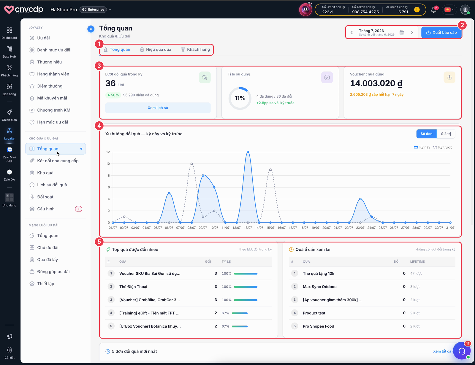This screenshot has width=475, height=365.
Task: Switch to Hiệu quả quà tab
Action: 156,50
